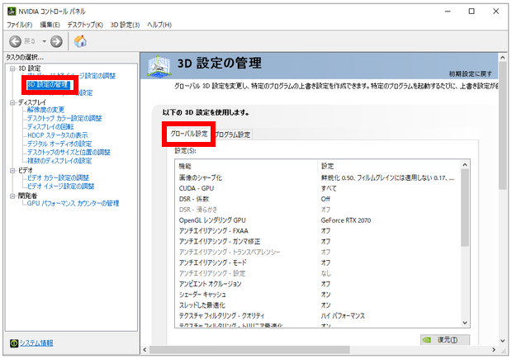Open the ヘルプ(H) menu
The height and width of the screenshot is (359, 512).
[x=159, y=25]
